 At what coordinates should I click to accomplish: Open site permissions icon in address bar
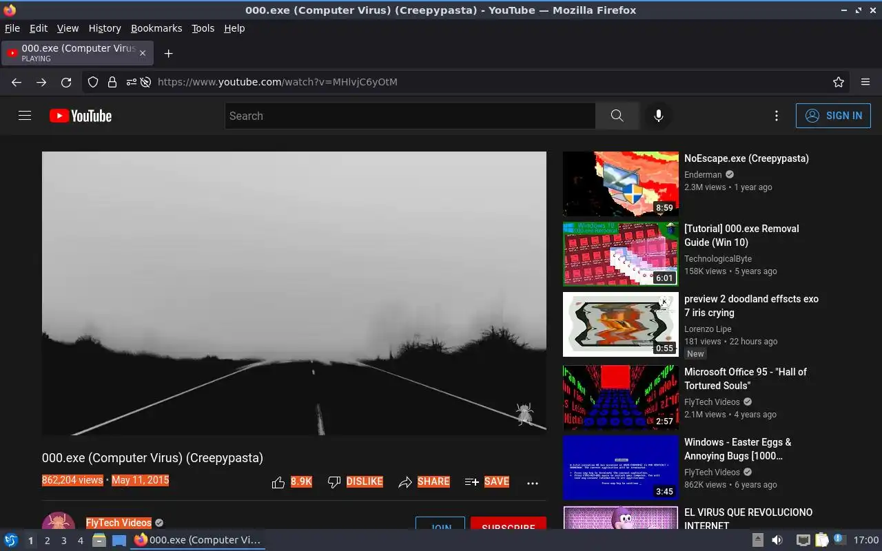click(x=131, y=82)
